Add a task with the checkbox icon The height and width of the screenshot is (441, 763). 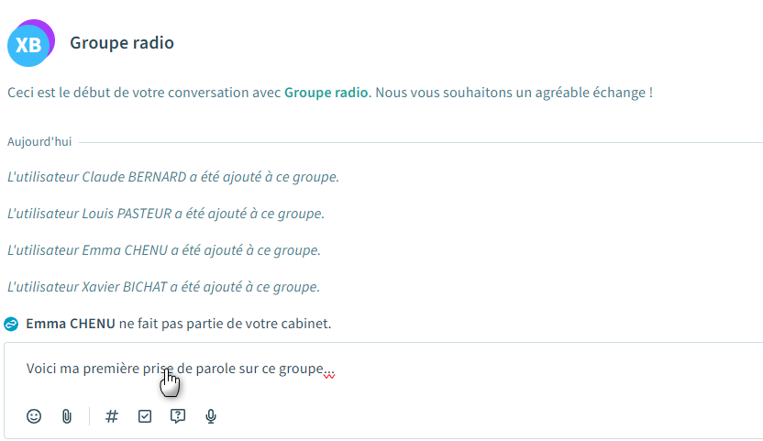pos(145,416)
